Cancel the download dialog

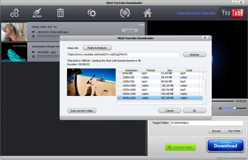169,111
